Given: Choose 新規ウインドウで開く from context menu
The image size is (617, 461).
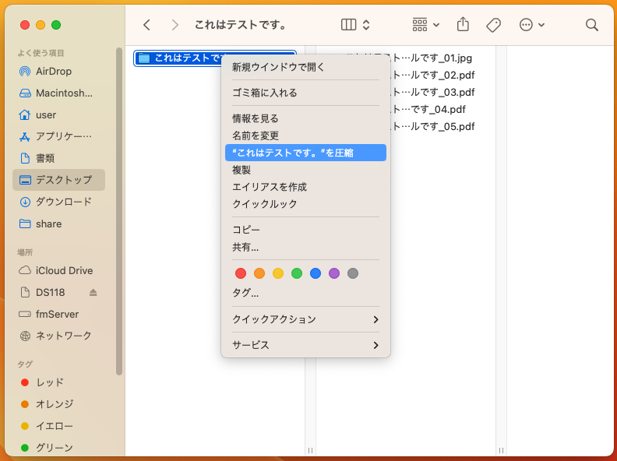Looking at the screenshot, I should 305,67.
